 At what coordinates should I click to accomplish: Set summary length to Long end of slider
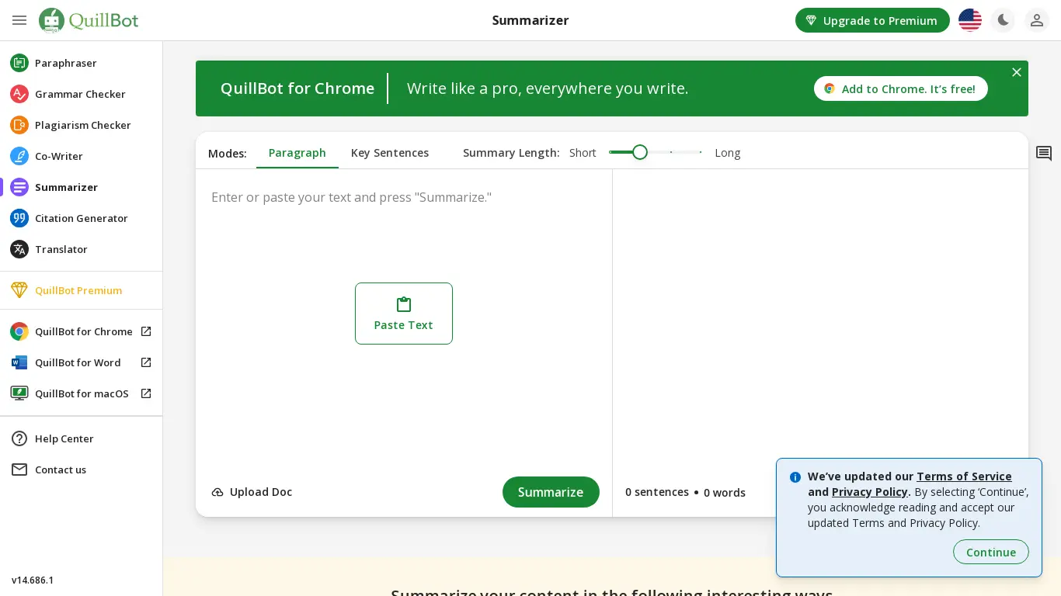point(701,152)
